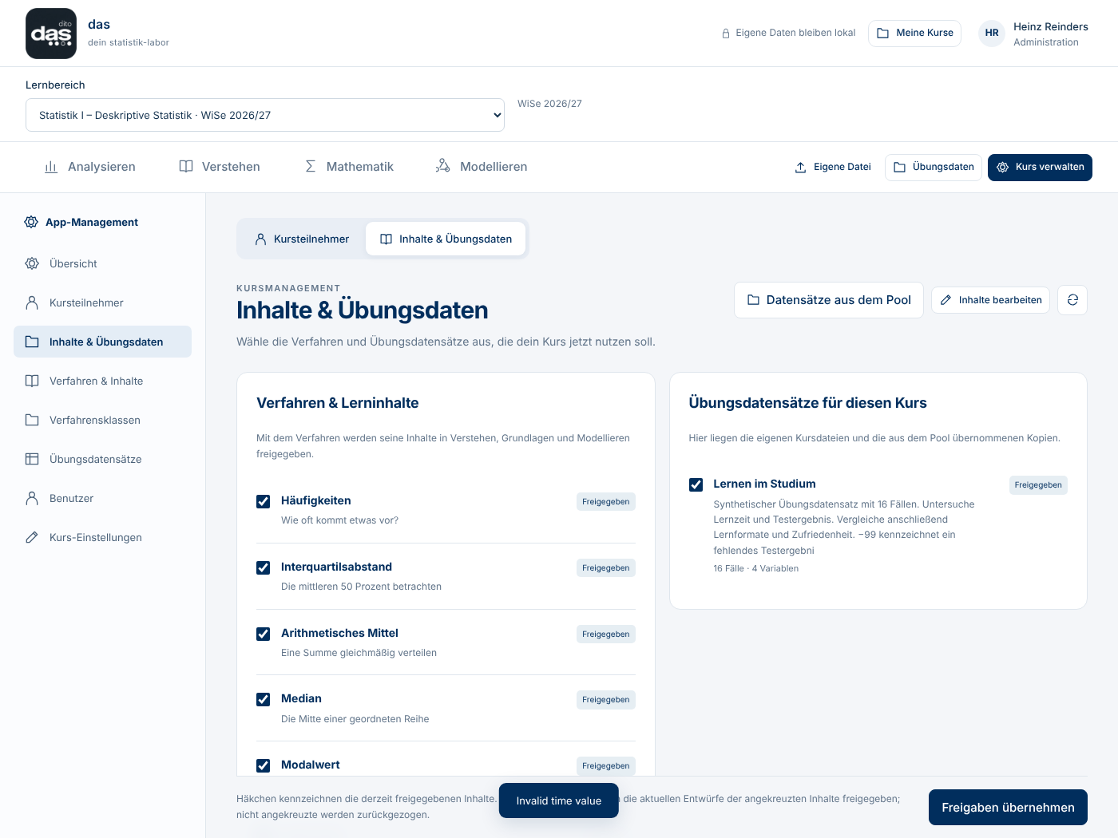Open Übersicht in the sidebar

pos(102,263)
